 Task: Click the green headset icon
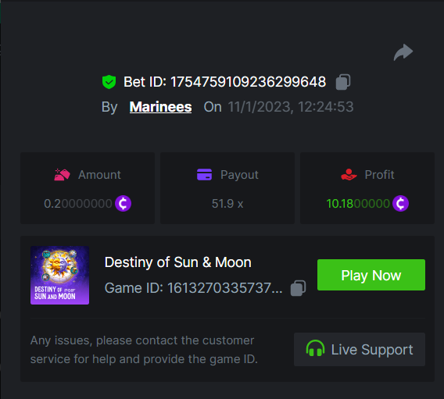315,348
